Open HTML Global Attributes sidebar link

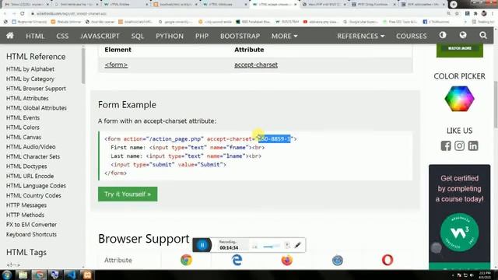[x=37, y=108]
